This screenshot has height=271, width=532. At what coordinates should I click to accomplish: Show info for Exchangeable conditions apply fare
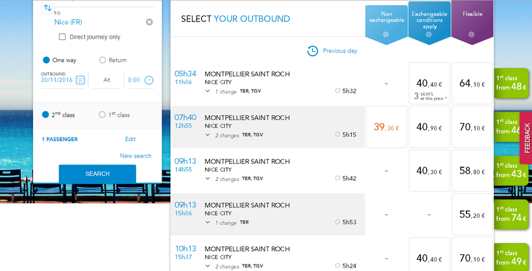point(428,34)
